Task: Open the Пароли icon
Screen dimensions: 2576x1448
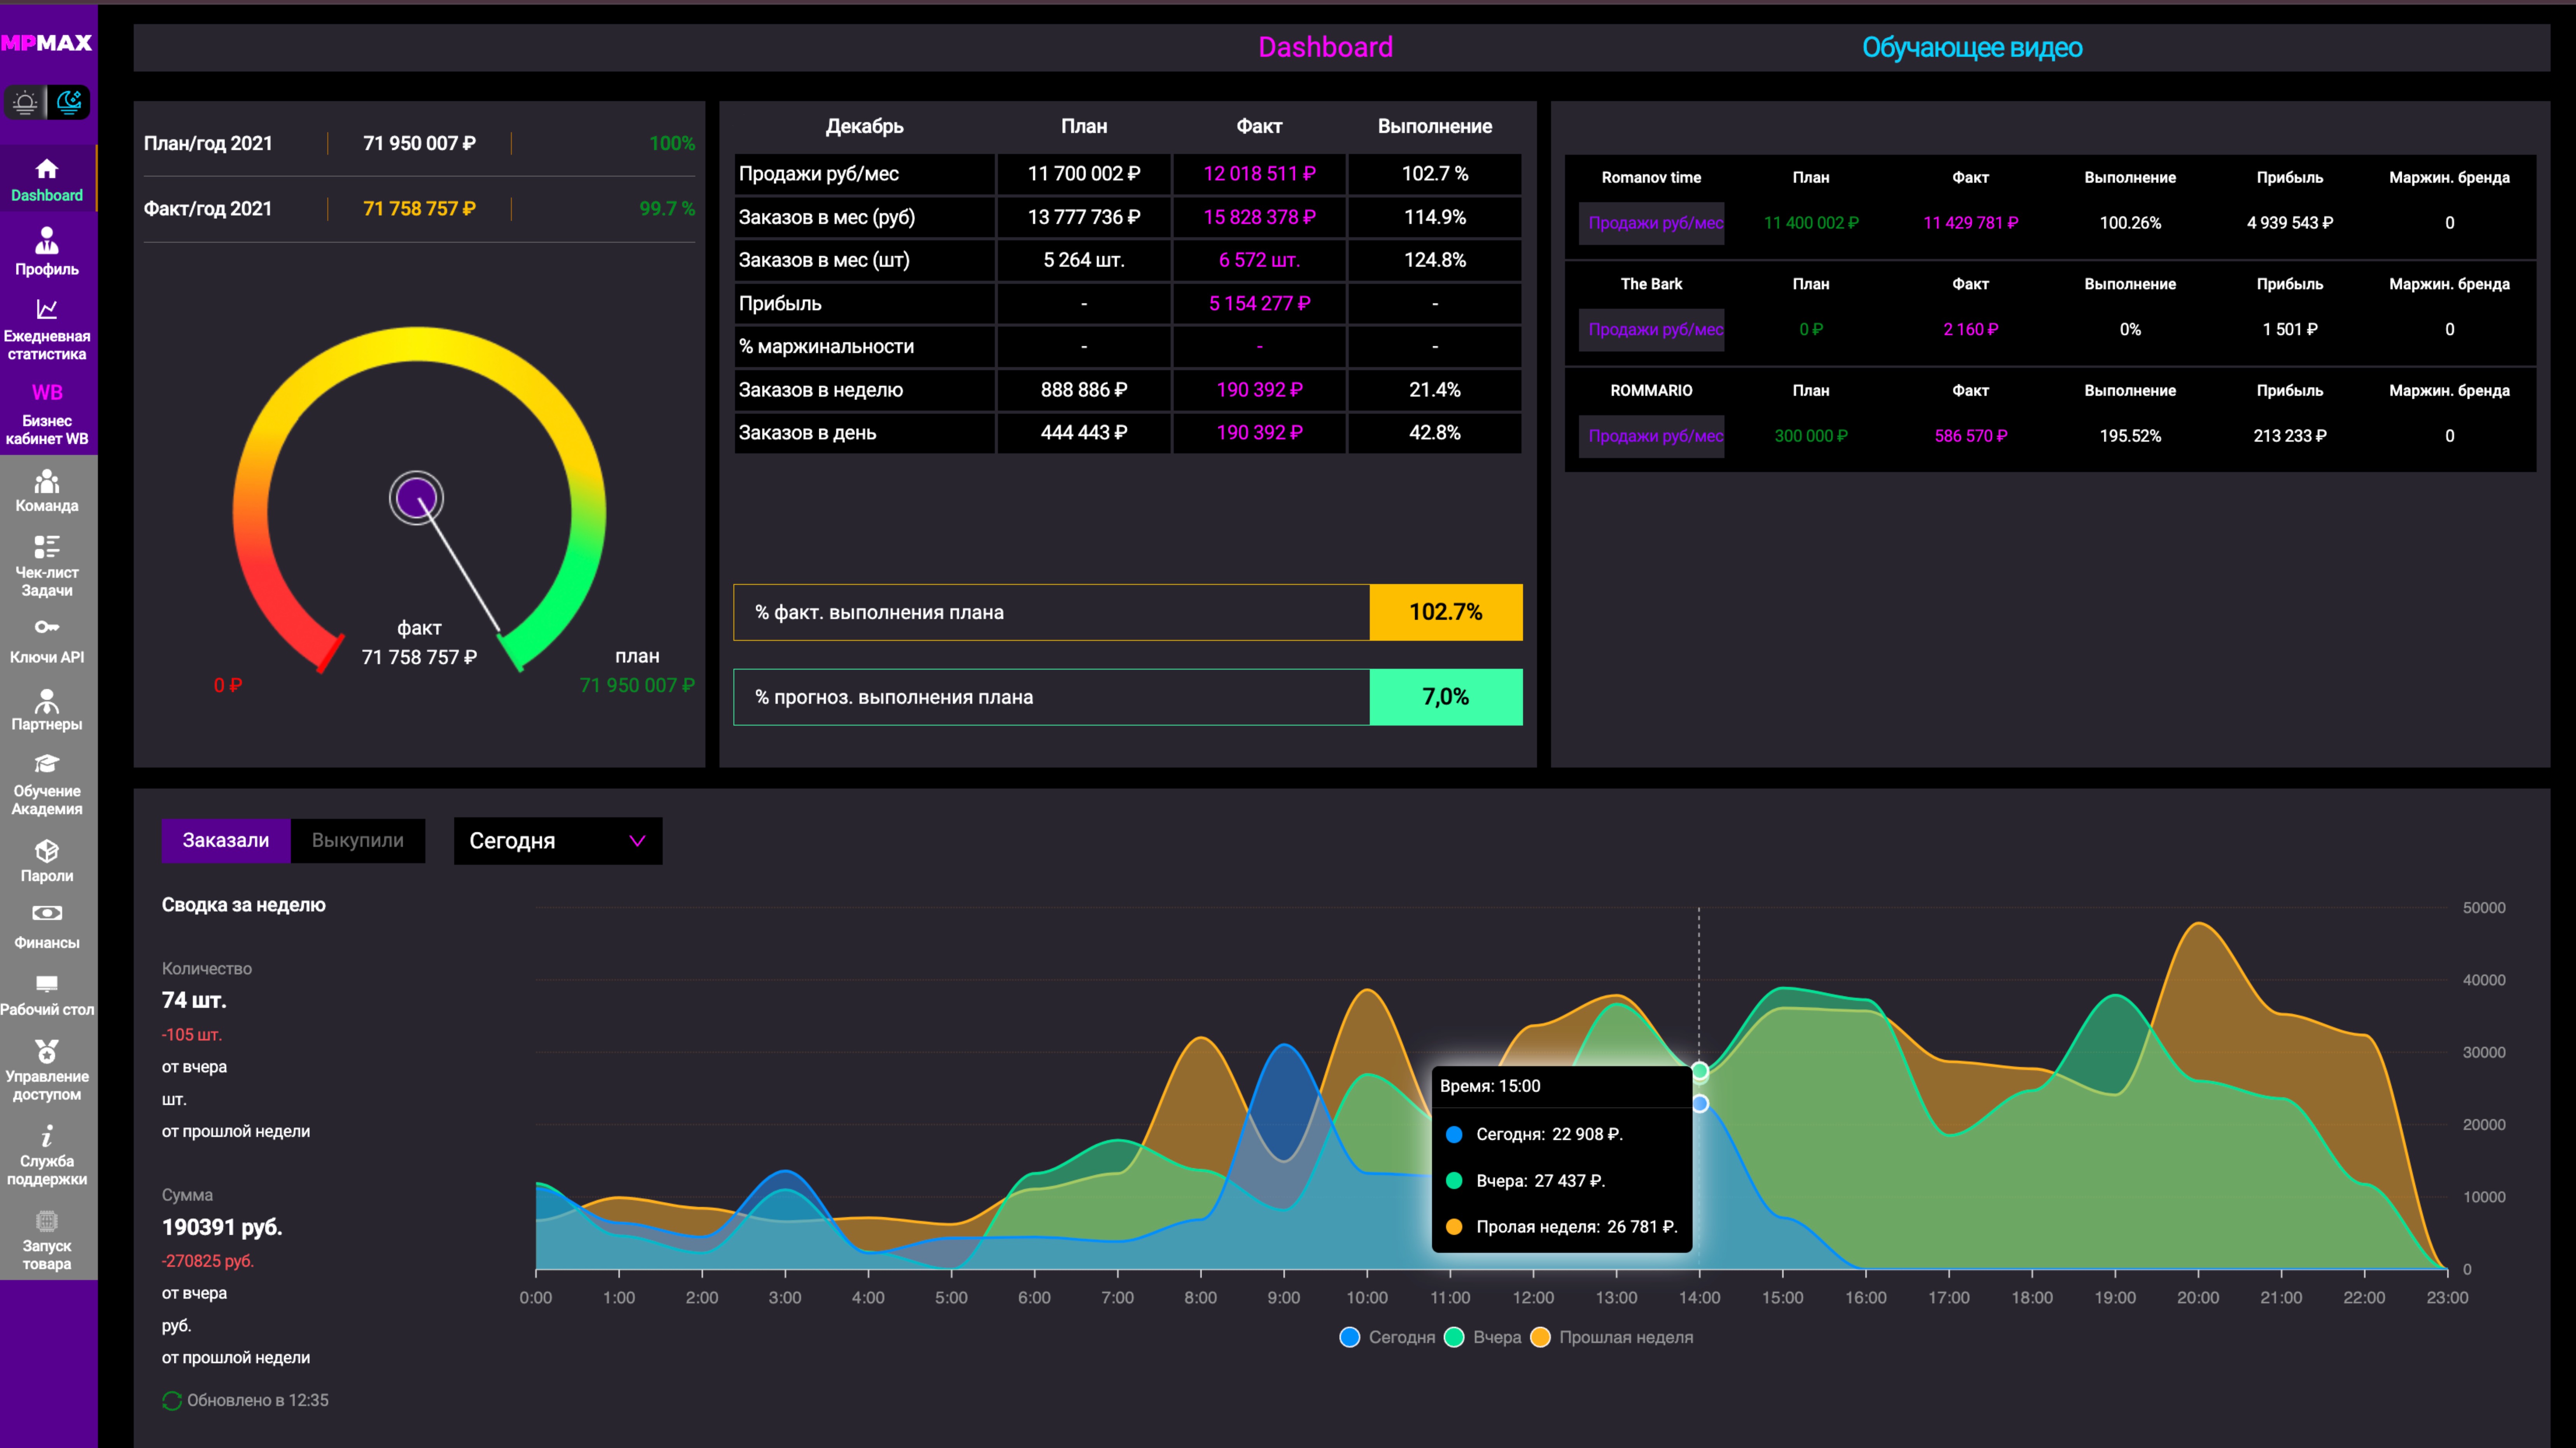Action: 47,851
